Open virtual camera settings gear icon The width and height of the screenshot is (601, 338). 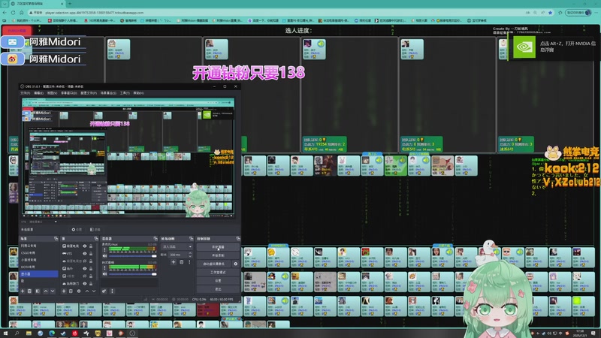236,264
